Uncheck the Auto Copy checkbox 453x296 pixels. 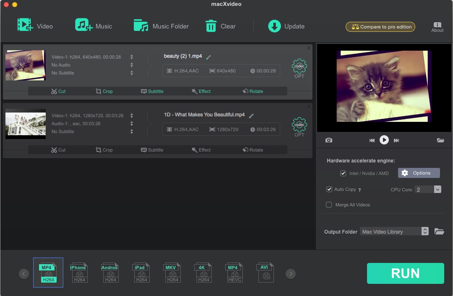pyautogui.click(x=329, y=189)
